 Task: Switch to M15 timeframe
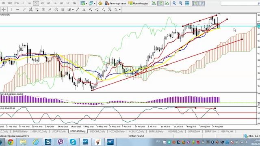click(x=10, y=3)
